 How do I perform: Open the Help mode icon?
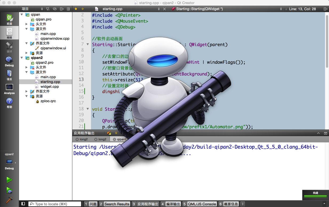tap(9, 103)
